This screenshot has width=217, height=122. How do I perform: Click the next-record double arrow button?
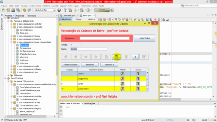[86, 57]
